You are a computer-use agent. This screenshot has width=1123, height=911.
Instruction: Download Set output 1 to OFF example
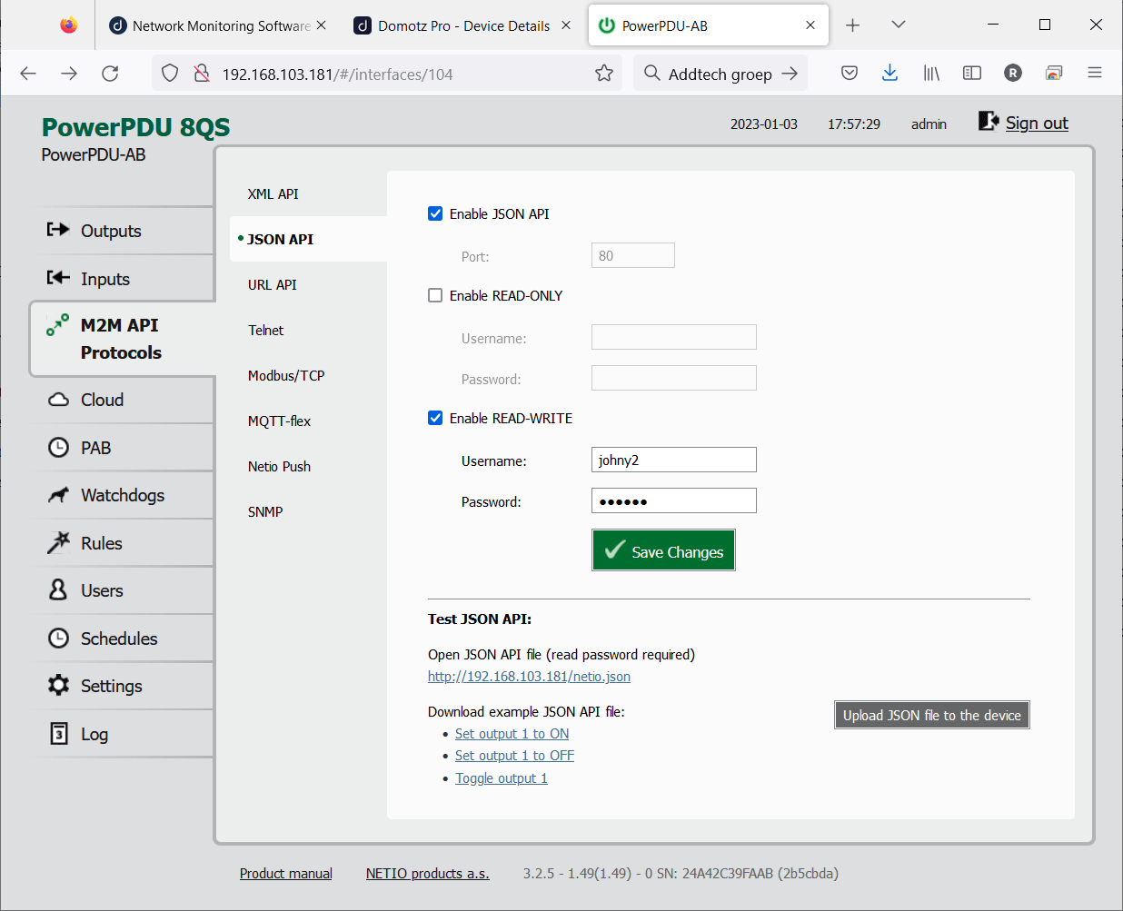point(515,756)
